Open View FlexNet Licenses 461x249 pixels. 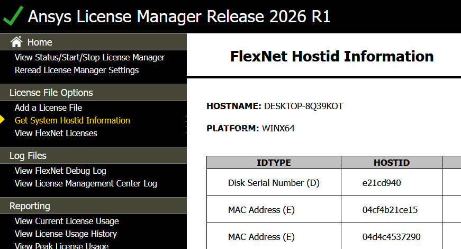56,133
